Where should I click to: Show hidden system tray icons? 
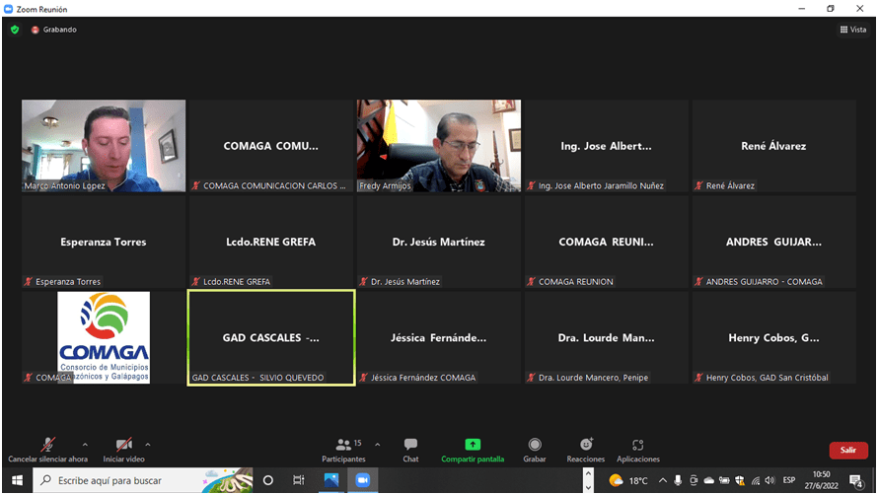coord(663,480)
